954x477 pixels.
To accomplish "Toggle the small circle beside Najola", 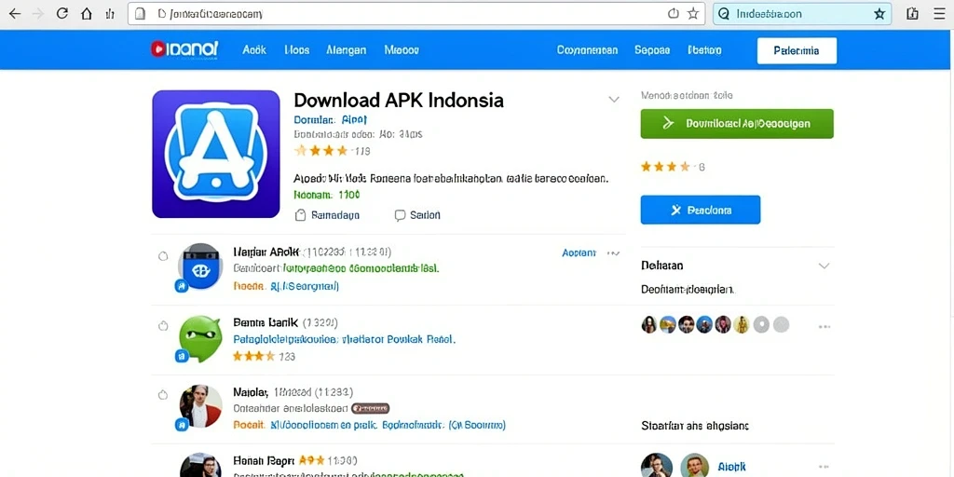I will [163, 395].
